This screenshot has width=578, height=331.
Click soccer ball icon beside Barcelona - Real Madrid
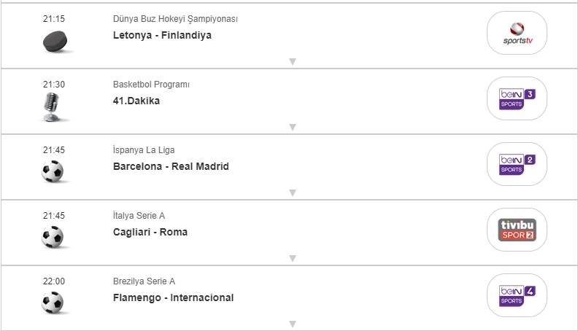[53, 171]
